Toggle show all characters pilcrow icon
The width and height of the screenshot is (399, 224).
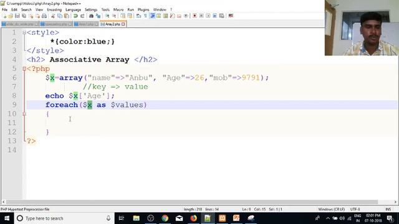pos(145,16)
